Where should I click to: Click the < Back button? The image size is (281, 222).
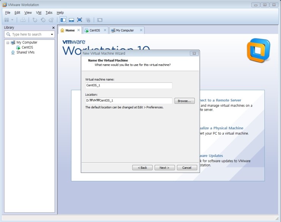point(142,168)
